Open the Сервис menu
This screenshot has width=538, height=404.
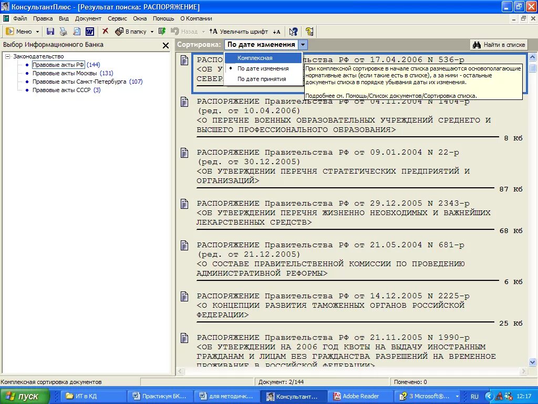coord(117,18)
